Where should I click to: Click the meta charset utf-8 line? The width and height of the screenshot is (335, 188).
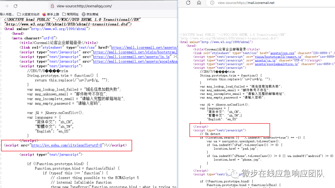tap(34, 38)
